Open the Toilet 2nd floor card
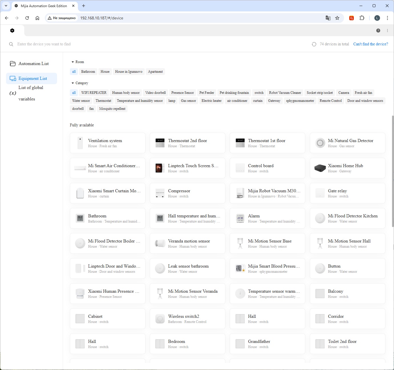Image resolution: width=394 pixels, height=370 pixels. (347, 344)
